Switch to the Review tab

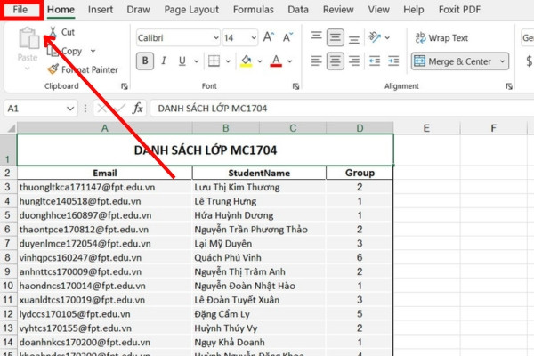(x=338, y=10)
